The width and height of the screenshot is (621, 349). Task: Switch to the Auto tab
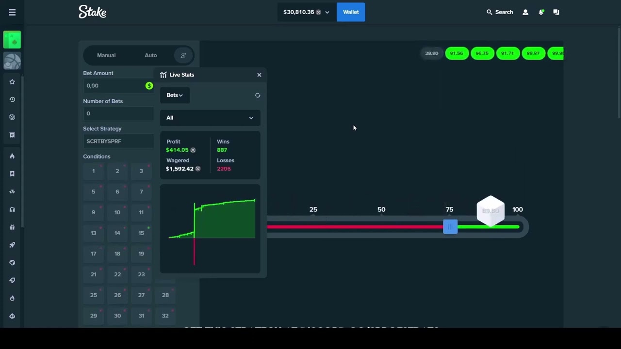(151, 55)
